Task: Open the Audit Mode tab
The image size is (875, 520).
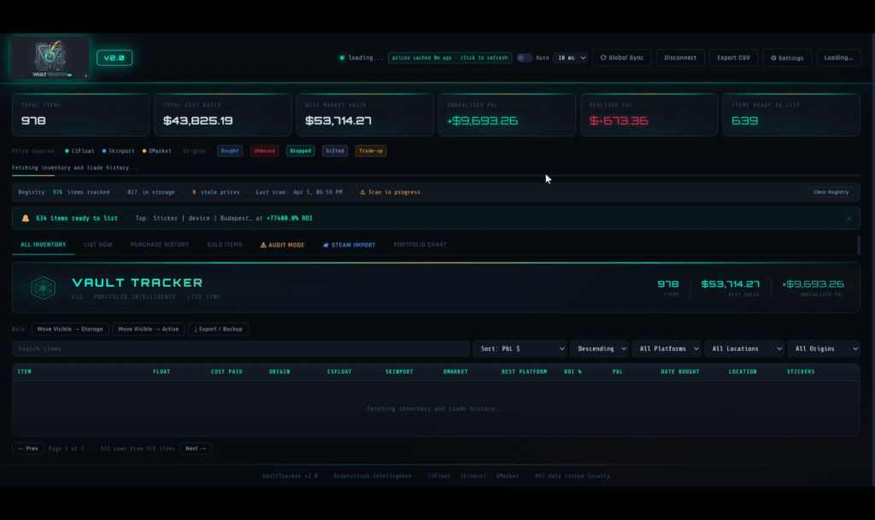Action: (x=282, y=245)
